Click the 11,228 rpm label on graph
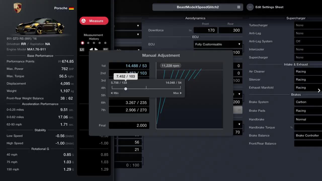The image size is (322, 181). pyautogui.click(x=171, y=66)
